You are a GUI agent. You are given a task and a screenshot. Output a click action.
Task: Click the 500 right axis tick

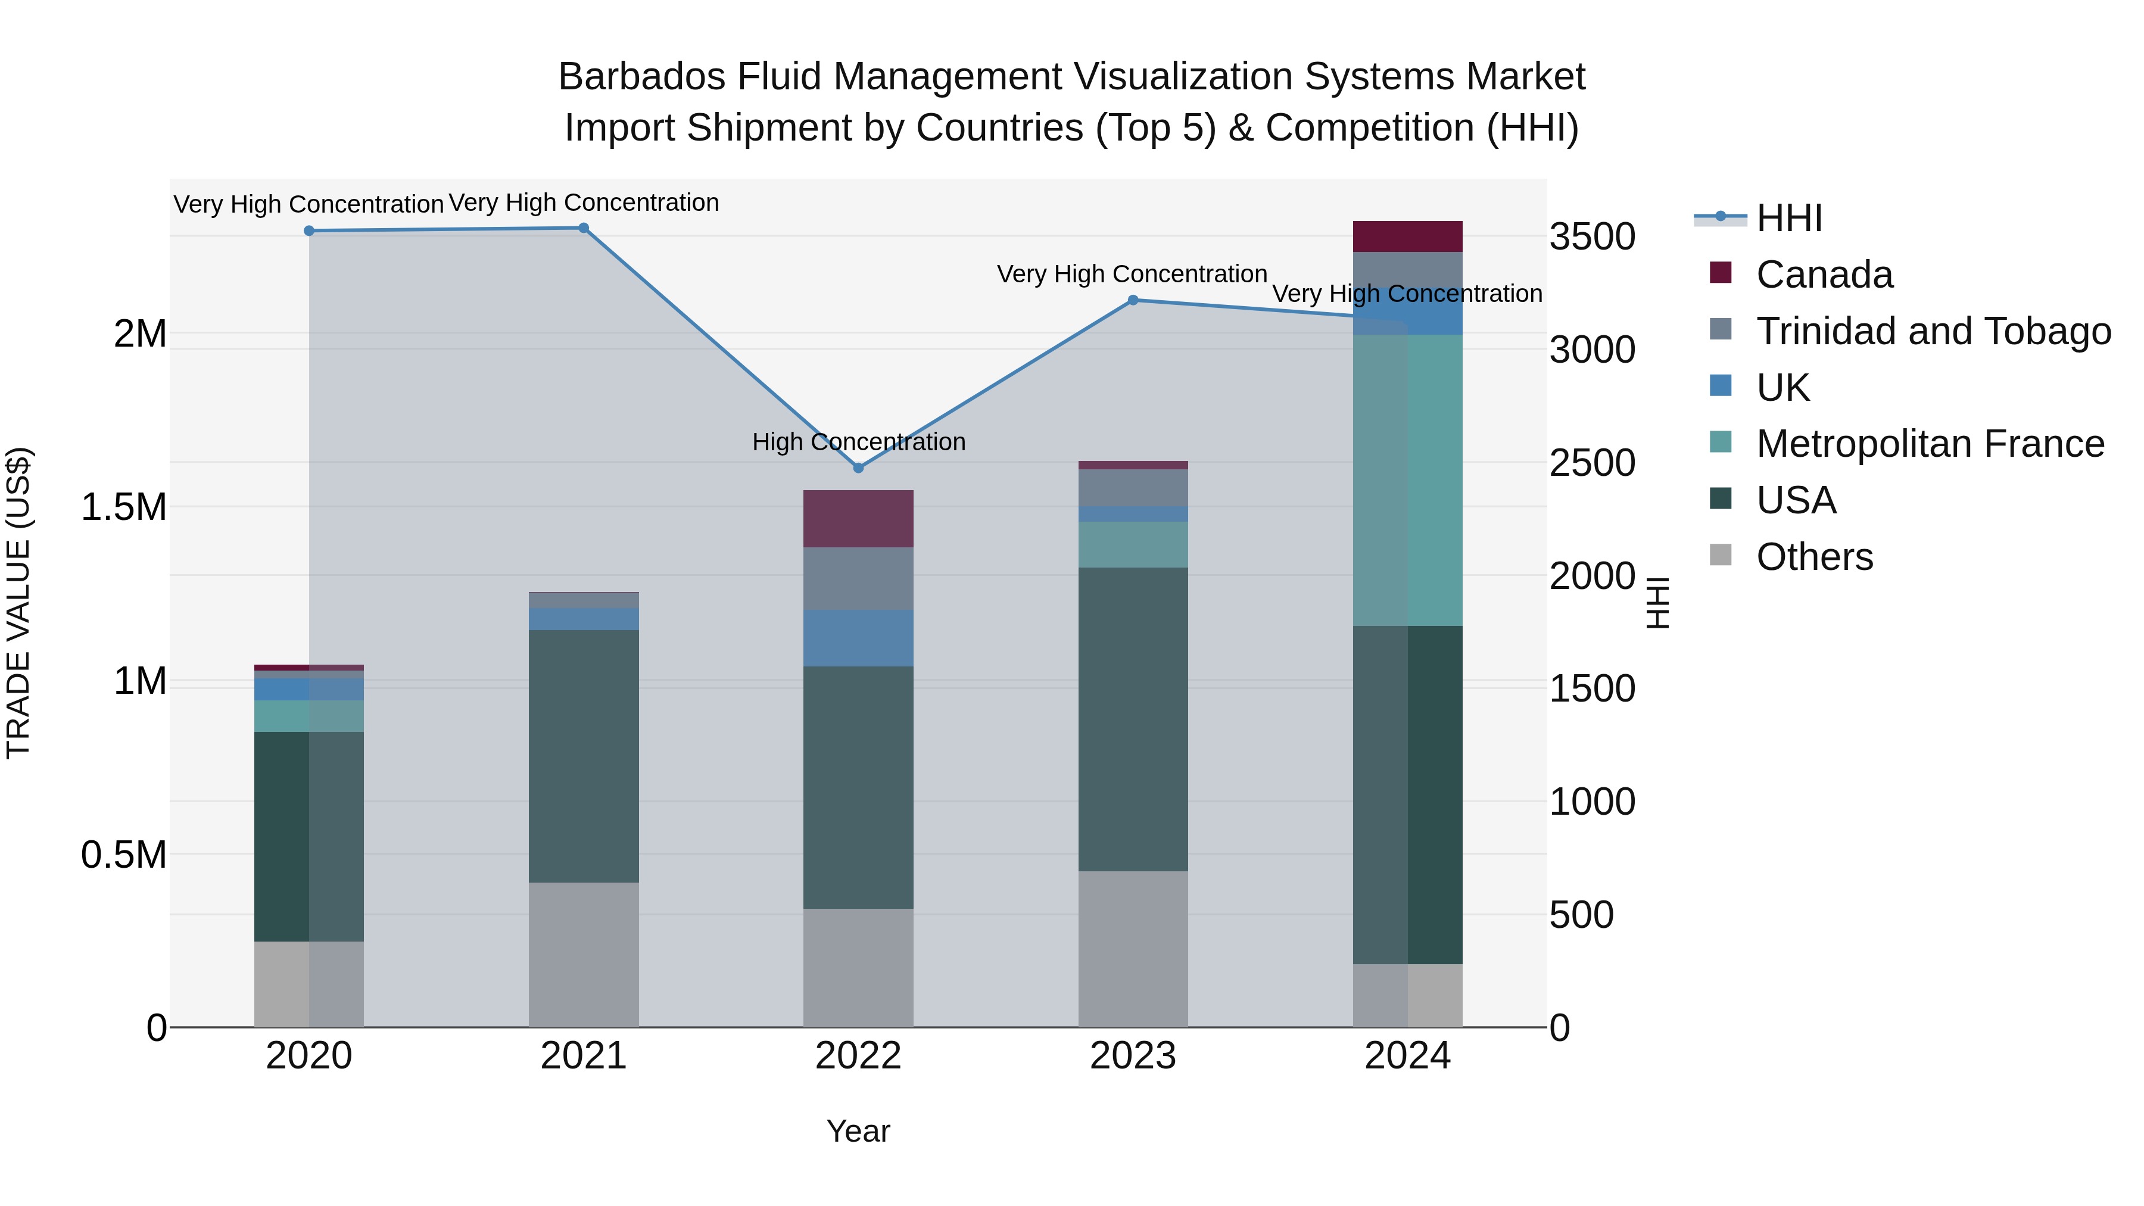(1581, 915)
